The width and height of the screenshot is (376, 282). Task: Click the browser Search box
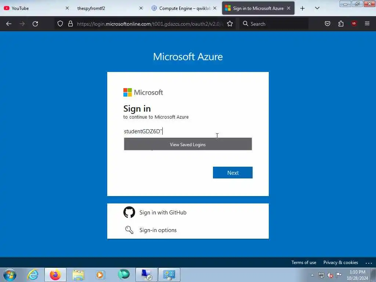[274, 24]
